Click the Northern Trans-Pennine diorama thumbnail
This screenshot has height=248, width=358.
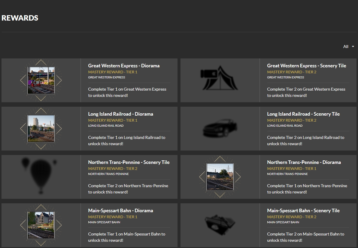pos(220,177)
